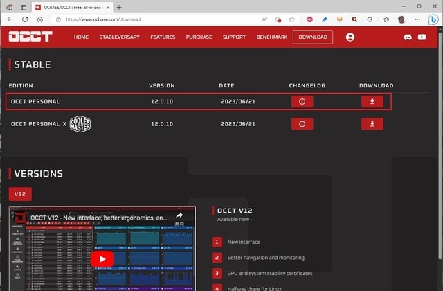This screenshot has width=443, height=291.
Task: Select the OCBASE/OCCT browser tab
Action: 73,8
